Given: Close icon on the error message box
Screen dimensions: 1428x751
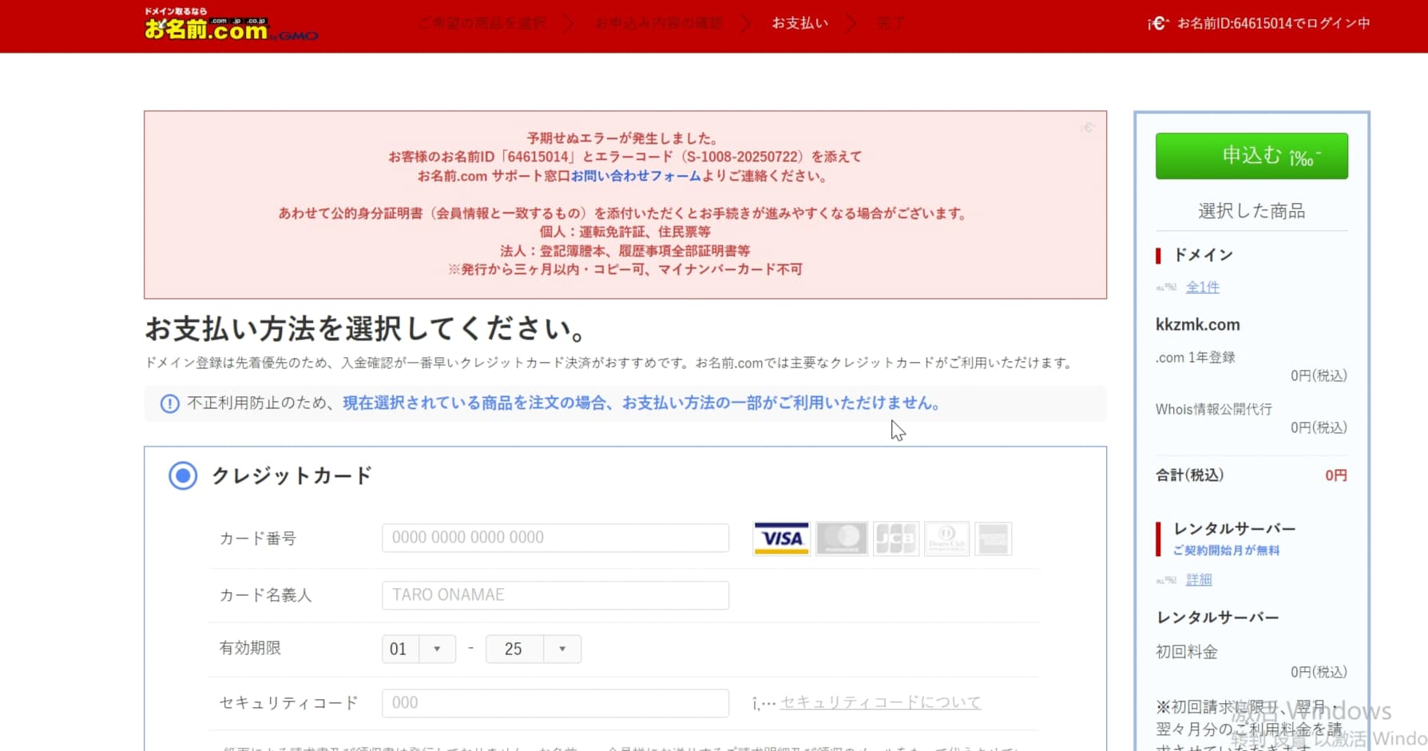Looking at the screenshot, I should (1088, 128).
